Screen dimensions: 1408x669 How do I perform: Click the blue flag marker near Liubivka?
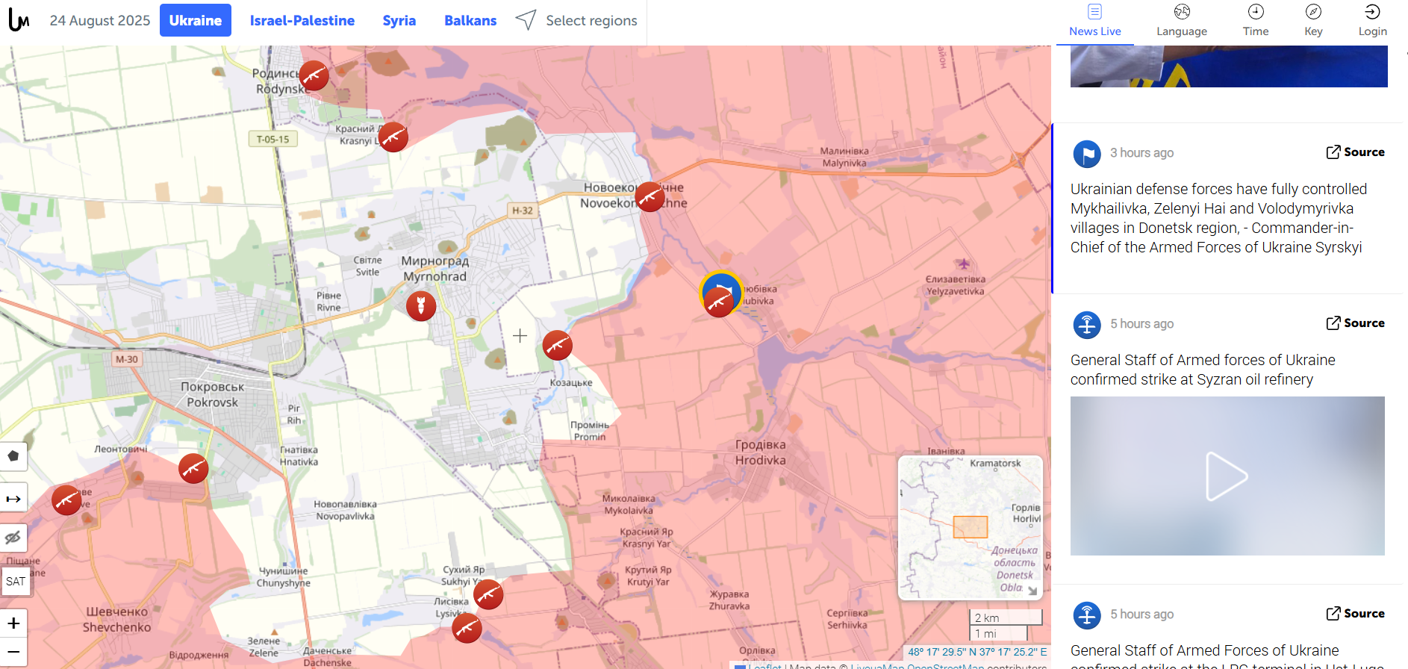722,285
